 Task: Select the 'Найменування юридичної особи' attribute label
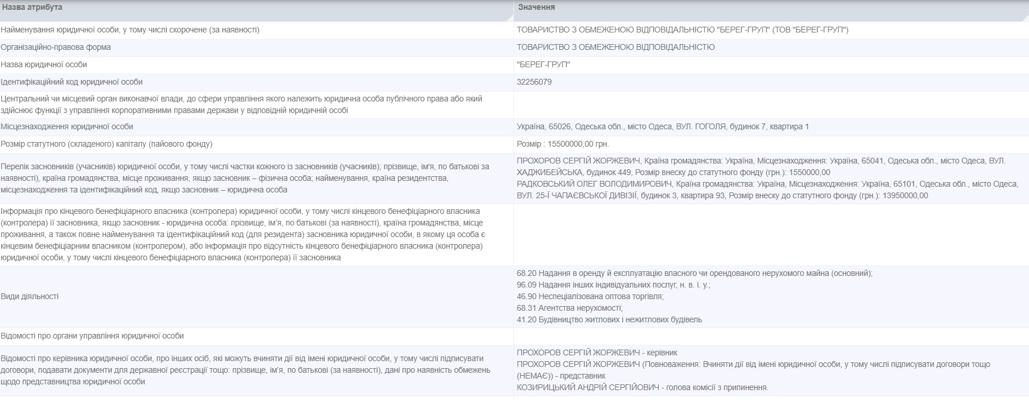tap(130, 30)
